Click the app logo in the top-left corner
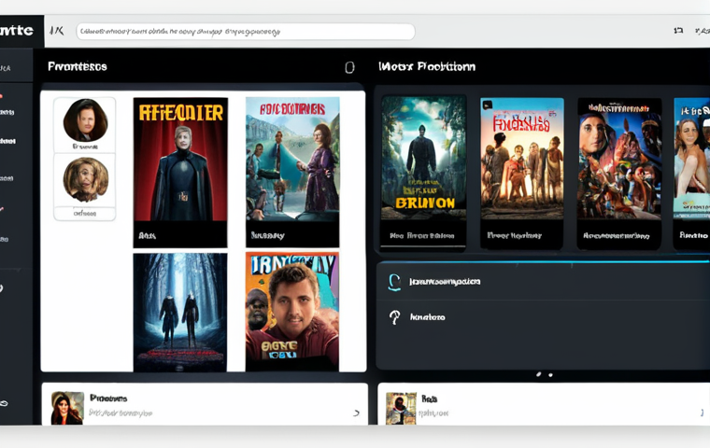 pos(17,31)
